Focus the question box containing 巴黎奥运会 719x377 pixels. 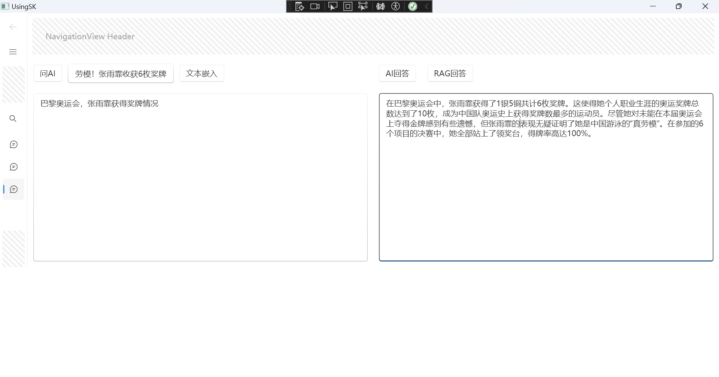200,177
